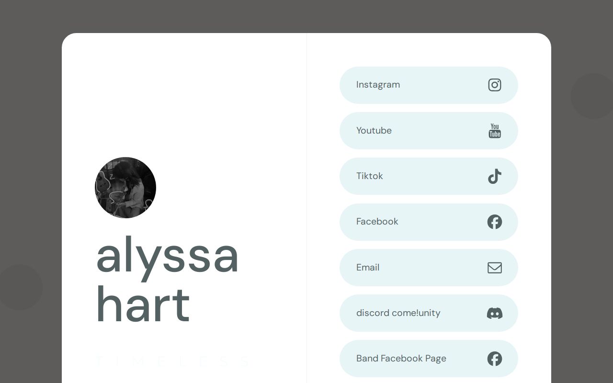Click the YouTube logo icon
Viewport: 613px width, 383px height.
[x=495, y=131]
